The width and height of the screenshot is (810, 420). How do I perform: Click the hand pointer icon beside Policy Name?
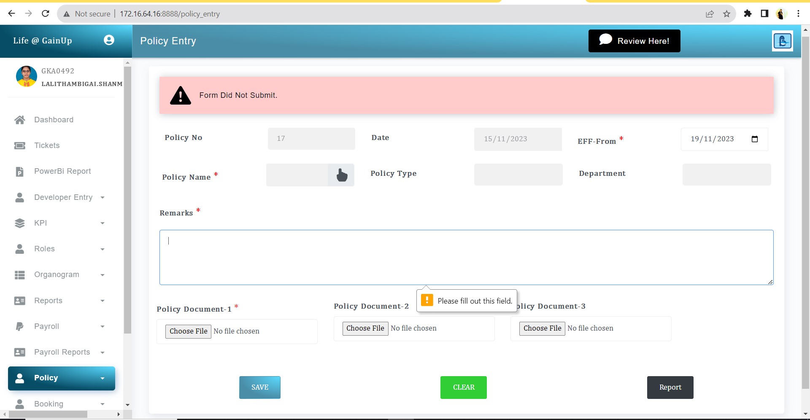[341, 175]
